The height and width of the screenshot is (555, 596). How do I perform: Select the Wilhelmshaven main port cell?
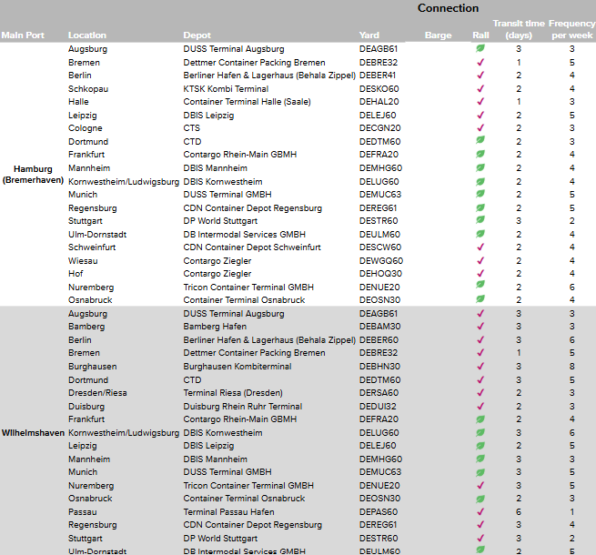click(x=33, y=433)
